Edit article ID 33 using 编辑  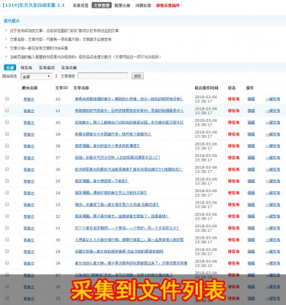click(x=251, y=204)
